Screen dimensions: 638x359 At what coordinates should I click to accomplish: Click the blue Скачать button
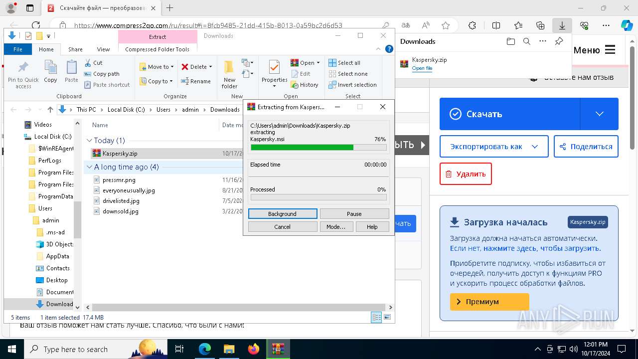pos(510,114)
